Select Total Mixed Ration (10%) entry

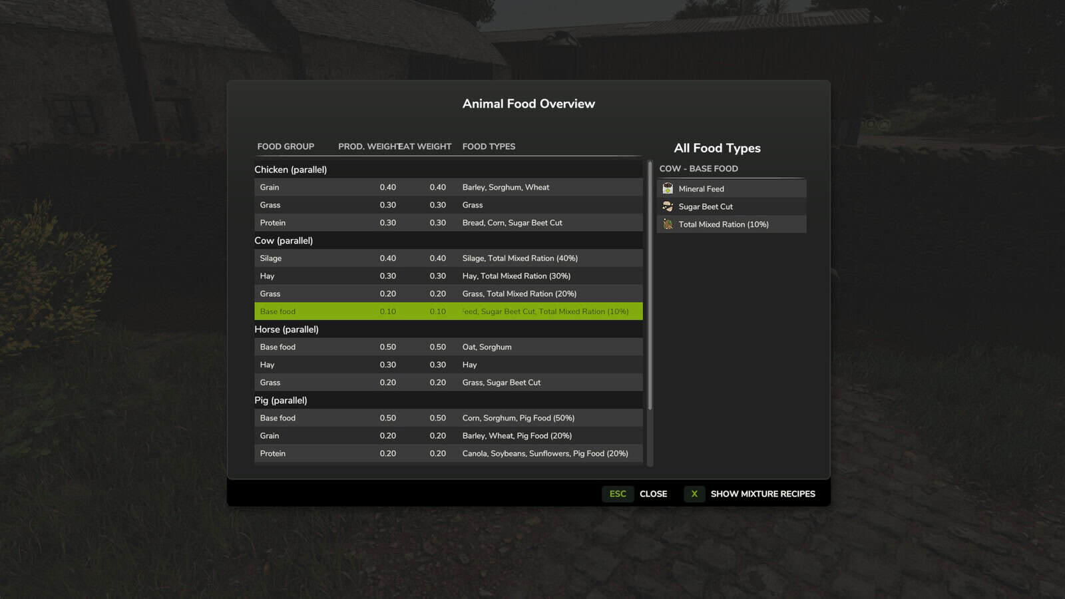click(x=730, y=224)
